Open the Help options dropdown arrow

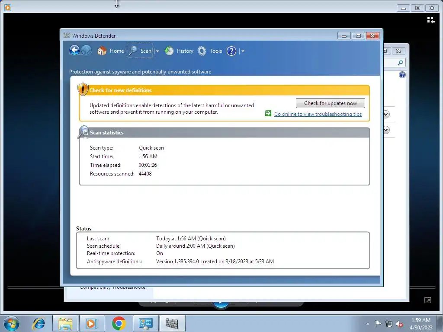pyautogui.click(x=243, y=51)
